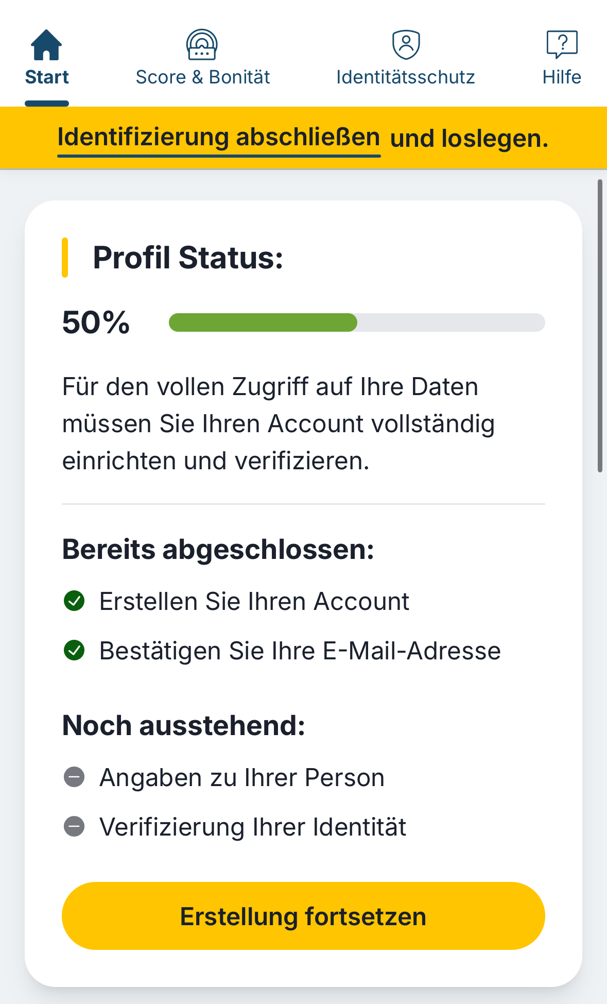
Task: Open the Hilfe question mark icon
Action: point(562,45)
